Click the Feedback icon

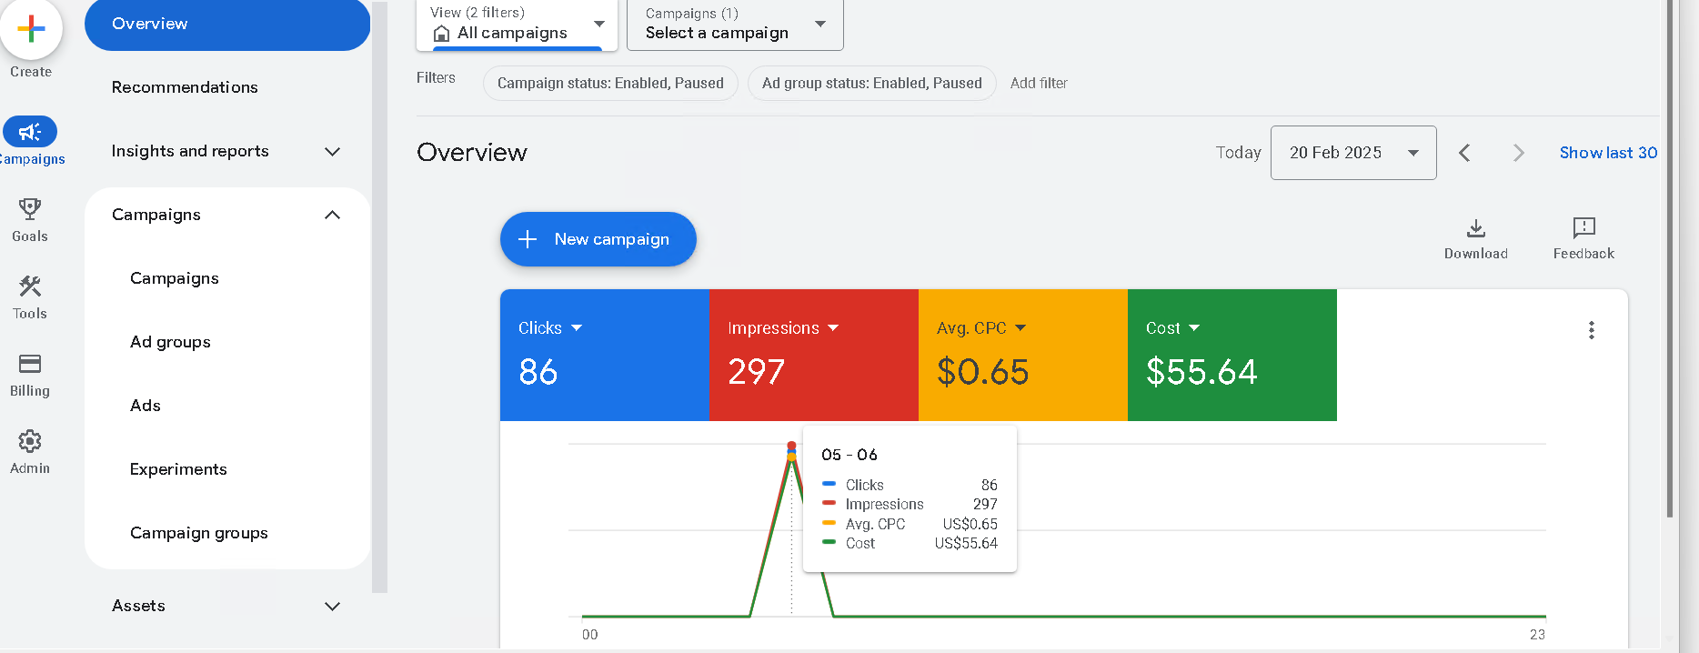1583,227
